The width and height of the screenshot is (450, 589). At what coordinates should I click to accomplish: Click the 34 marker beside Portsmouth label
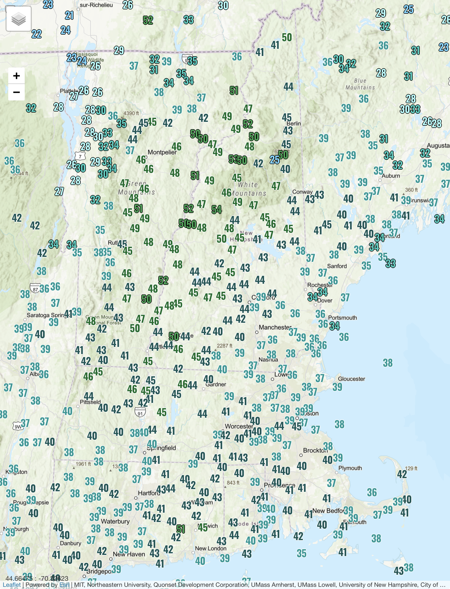coord(334,326)
